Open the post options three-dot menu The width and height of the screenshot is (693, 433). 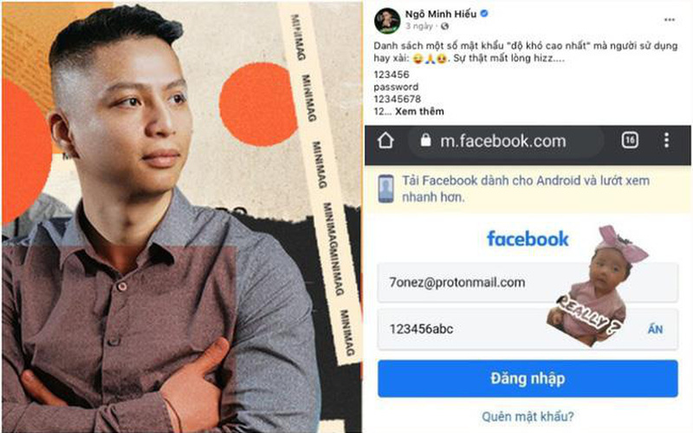pyautogui.click(x=670, y=19)
